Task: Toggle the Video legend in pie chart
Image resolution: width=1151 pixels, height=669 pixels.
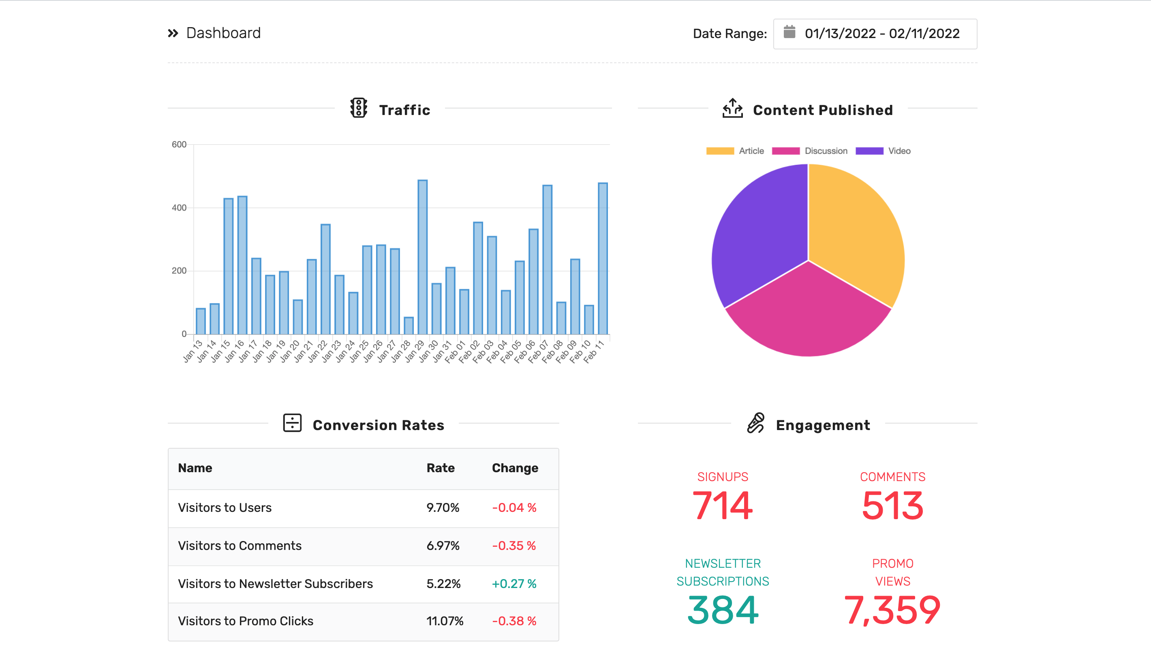Action: (883, 151)
